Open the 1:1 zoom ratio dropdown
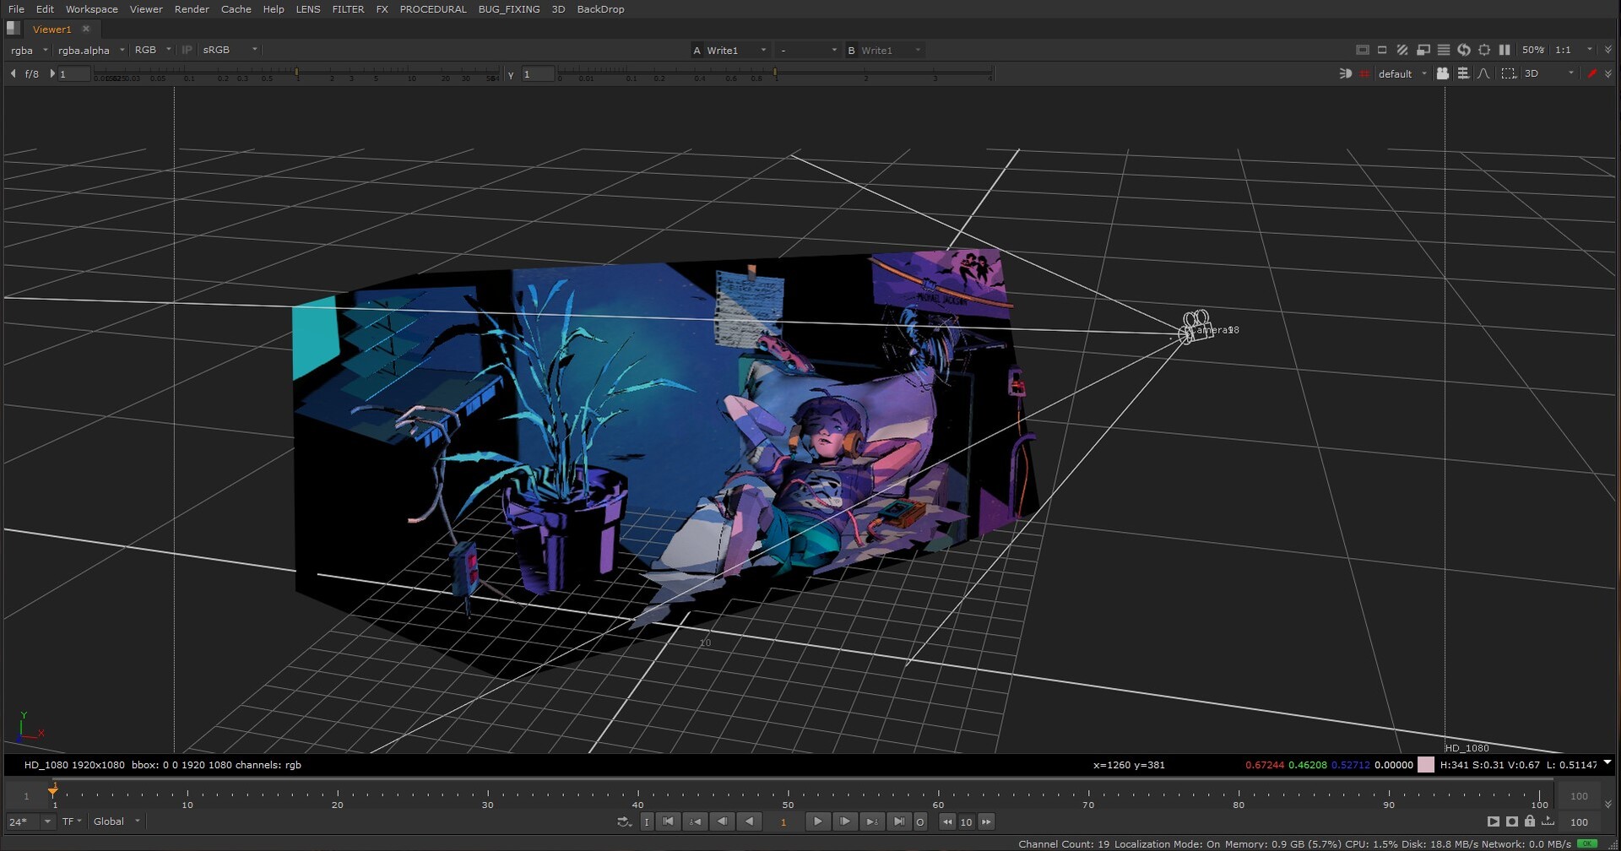This screenshot has width=1621, height=851. 1570,50
